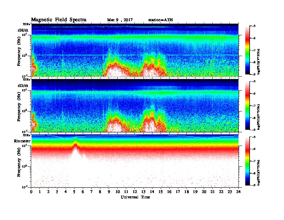
Task: Click hour 8 on the Universal Time axis
Action: [100, 192]
